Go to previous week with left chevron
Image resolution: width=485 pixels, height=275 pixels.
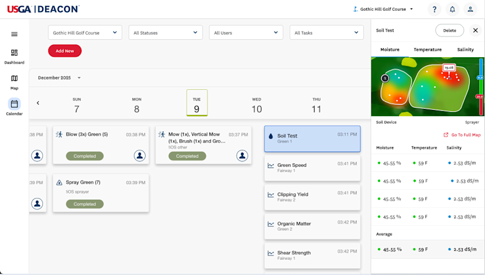[38, 103]
